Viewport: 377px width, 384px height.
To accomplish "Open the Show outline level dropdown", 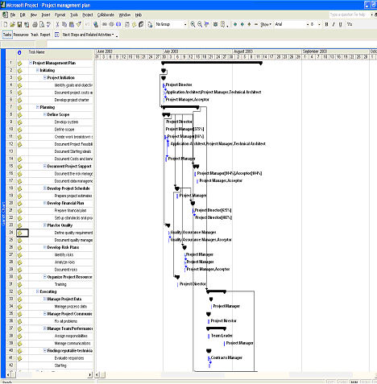I will pos(266,24).
